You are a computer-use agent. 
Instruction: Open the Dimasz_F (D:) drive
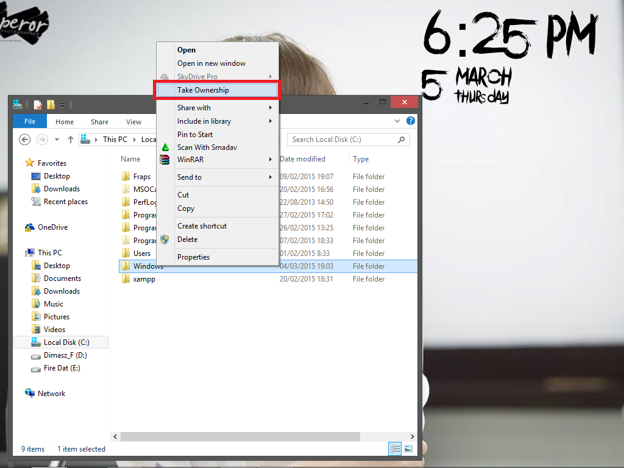click(65, 355)
